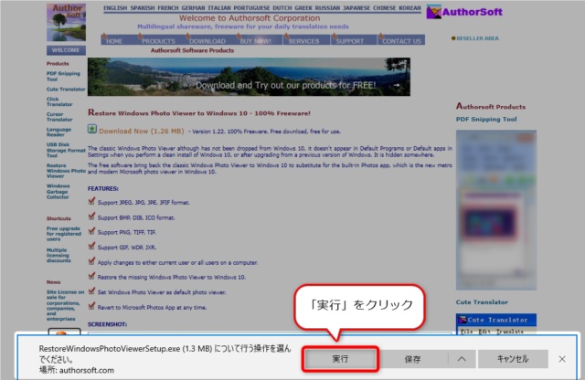
Task: Open the Download Now (1.26 MB) link
Action: (142, 132)
